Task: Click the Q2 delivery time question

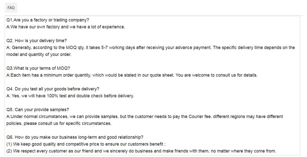Action: [x=37, y=41]
